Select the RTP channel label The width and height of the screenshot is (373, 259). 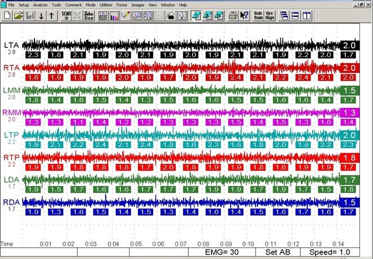[x=11, y=157]
